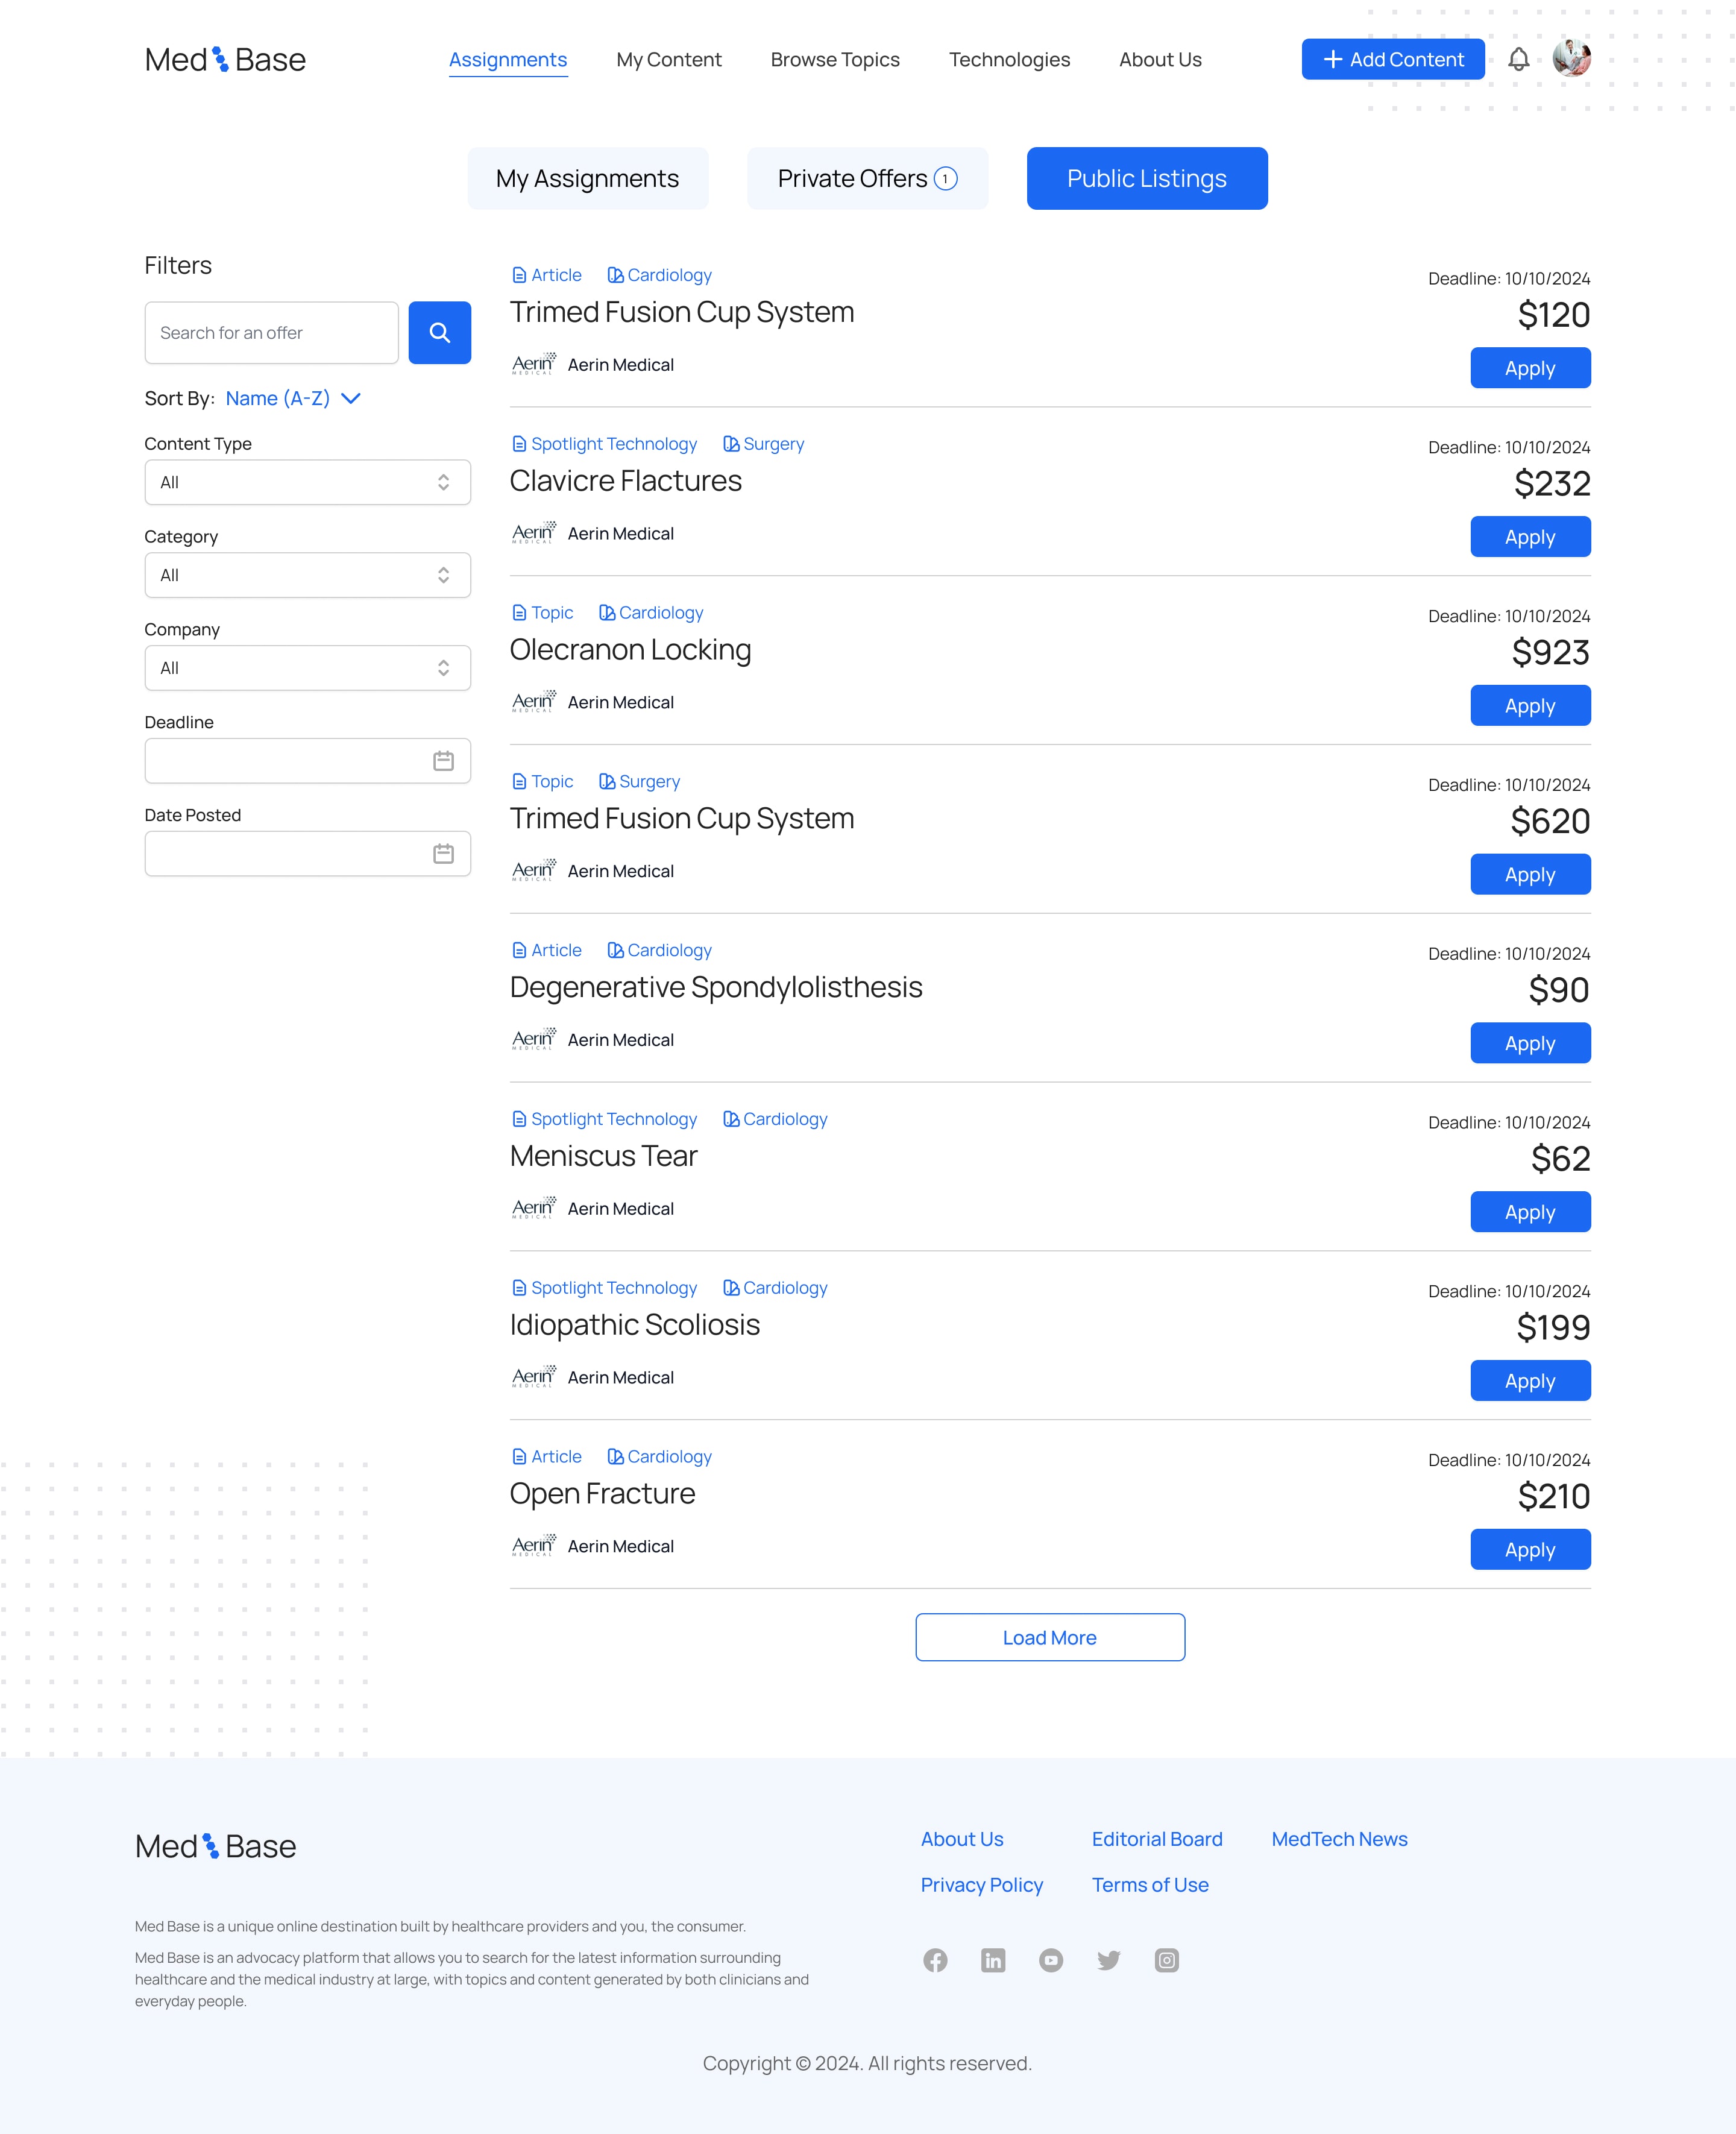This screenshot has width=1736, height=2134.
Task: Click the Search for an offer field
Action: coord(271,333)
